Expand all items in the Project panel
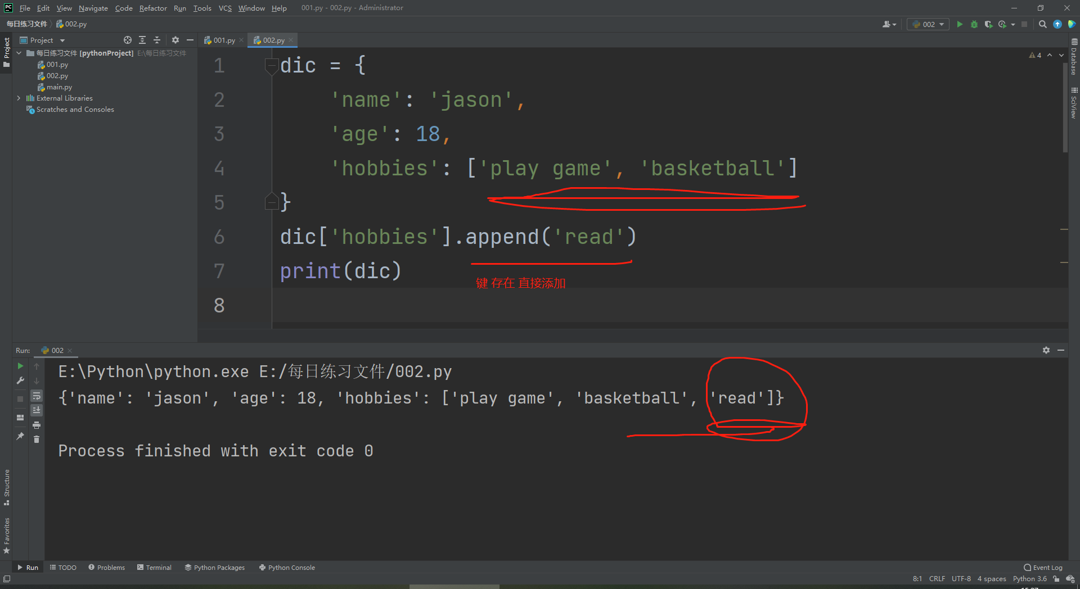Screen dimensions: 1080x589 (142, 40)
